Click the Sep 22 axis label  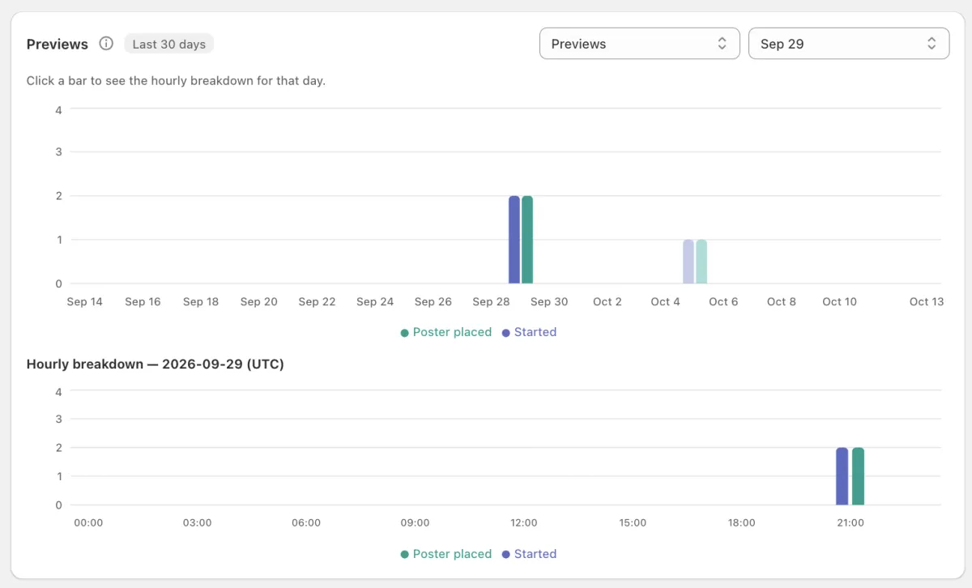pyautogui.click(x=317, y=301)
